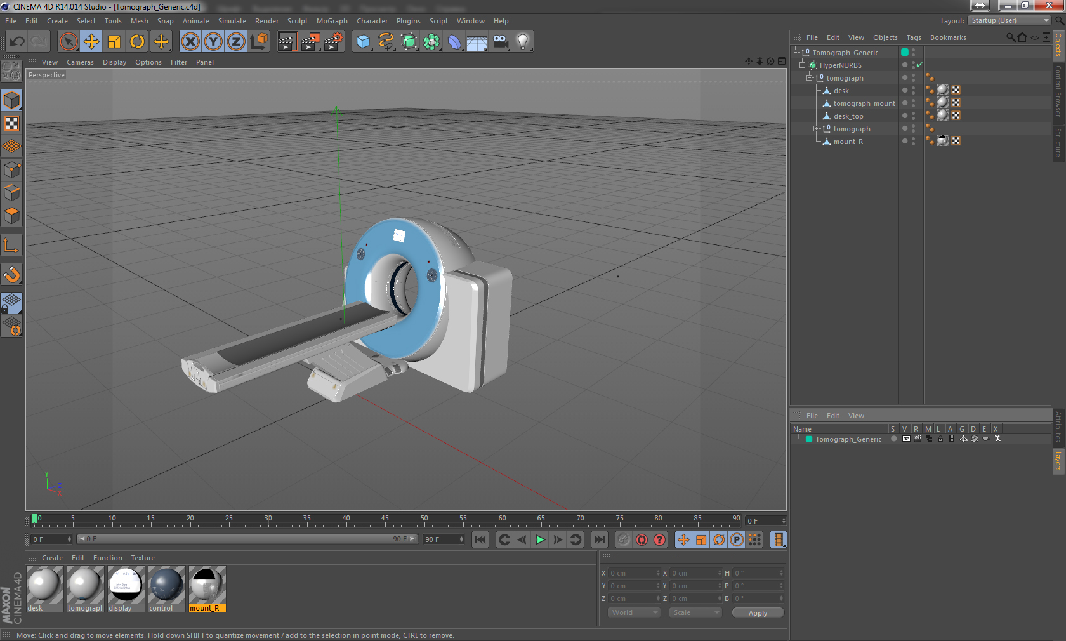The width and height of the screenshot is (1066, 641).
Task: Toggle Tomograph_Generic layer lock icon
Action: click(x=940, y=439)
